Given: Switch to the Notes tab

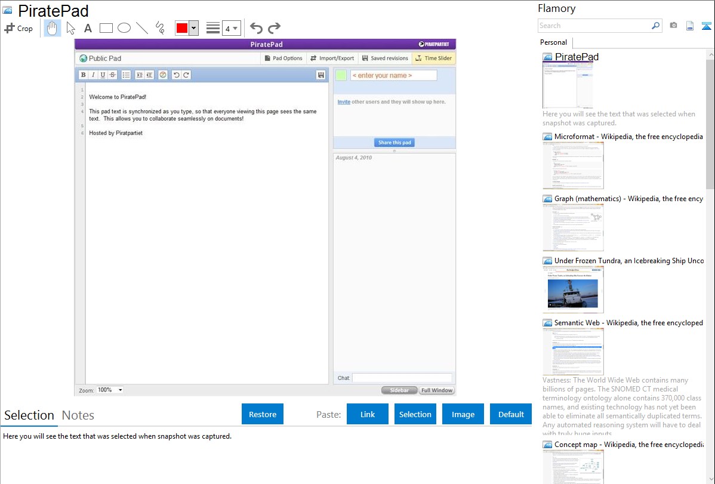Looking at the screenshot, I should pyautogui.click(x=78, y=415).
